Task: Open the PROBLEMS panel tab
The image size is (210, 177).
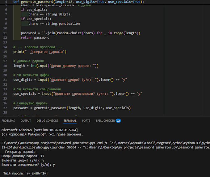Action: (x=8, y=121)
